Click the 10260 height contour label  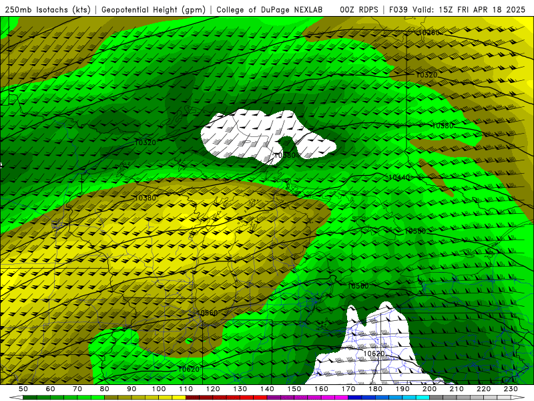(x=429, y=33)
